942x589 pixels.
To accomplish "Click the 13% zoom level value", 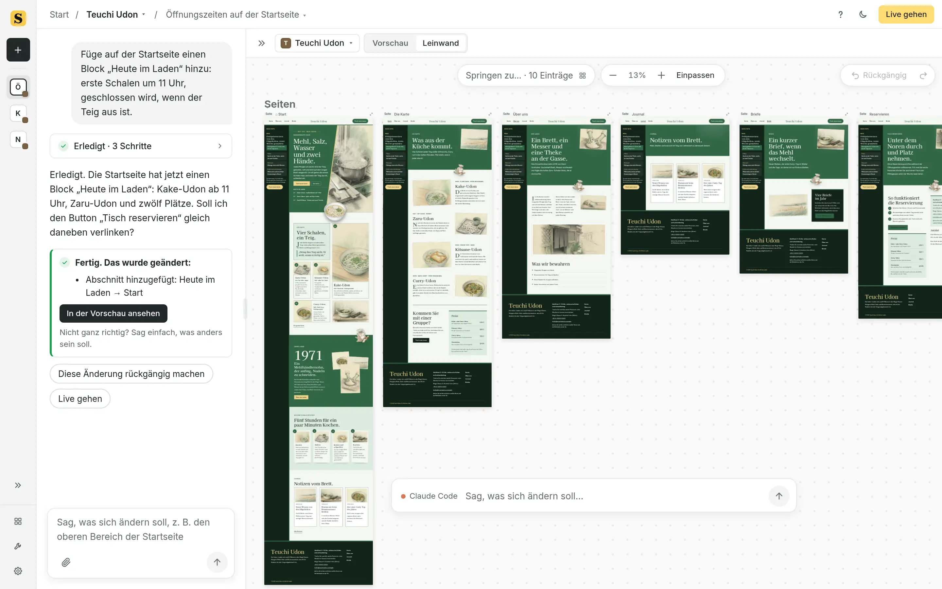I will (x=637, y=75).
